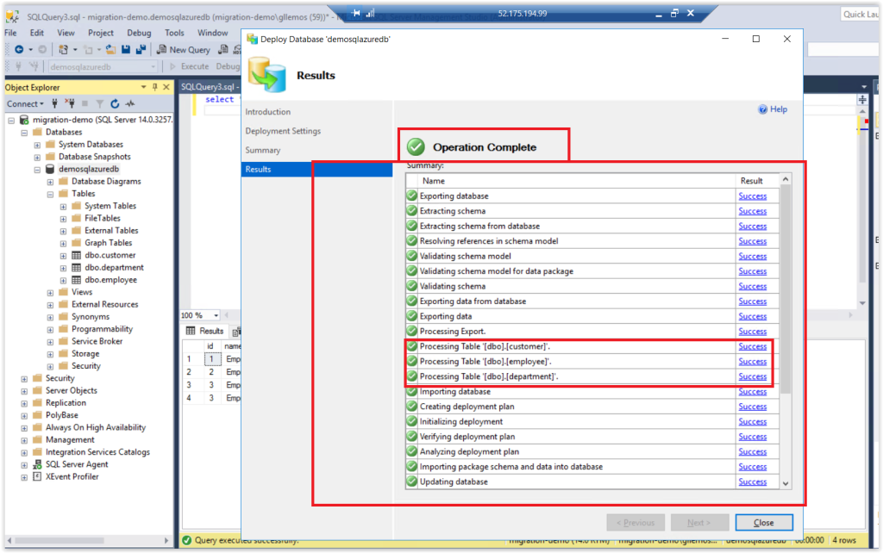The width and height of the screenshot is (883, 553).
Task: Open the Debug menu
Action: pyautogui.click(x=139, y=33)
